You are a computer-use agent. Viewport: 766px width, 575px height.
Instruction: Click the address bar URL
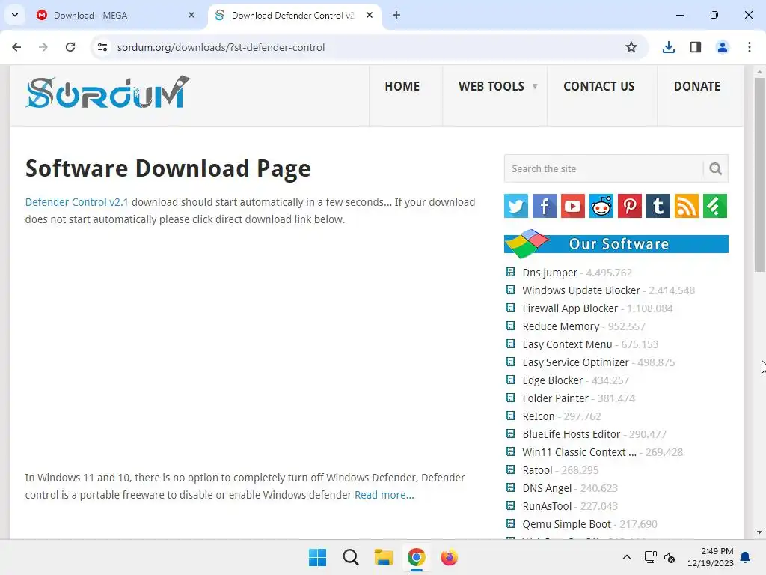221,47
